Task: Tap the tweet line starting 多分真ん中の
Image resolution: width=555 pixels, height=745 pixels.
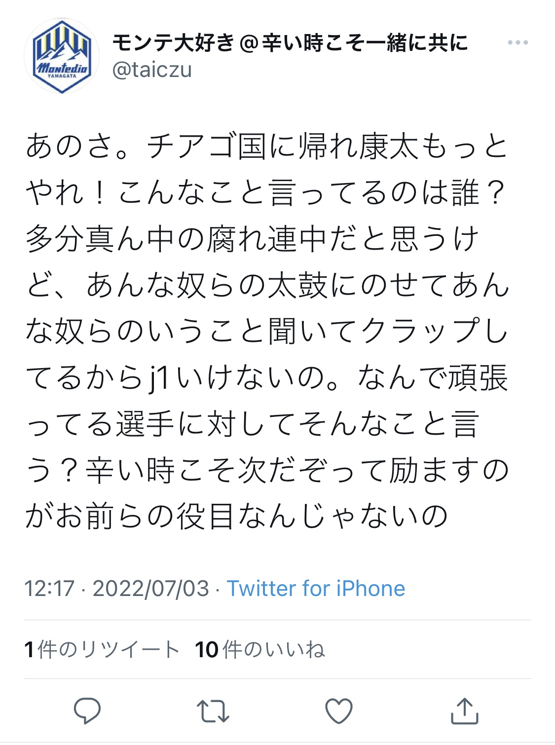Action: coord(252,239)
